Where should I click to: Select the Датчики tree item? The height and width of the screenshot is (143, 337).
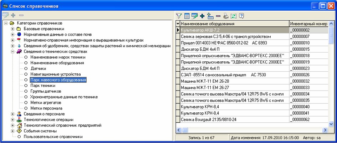38,68
